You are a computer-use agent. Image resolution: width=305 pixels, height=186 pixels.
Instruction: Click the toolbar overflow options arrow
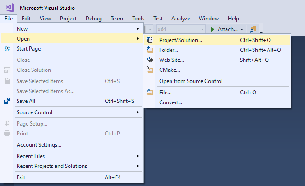261,32
